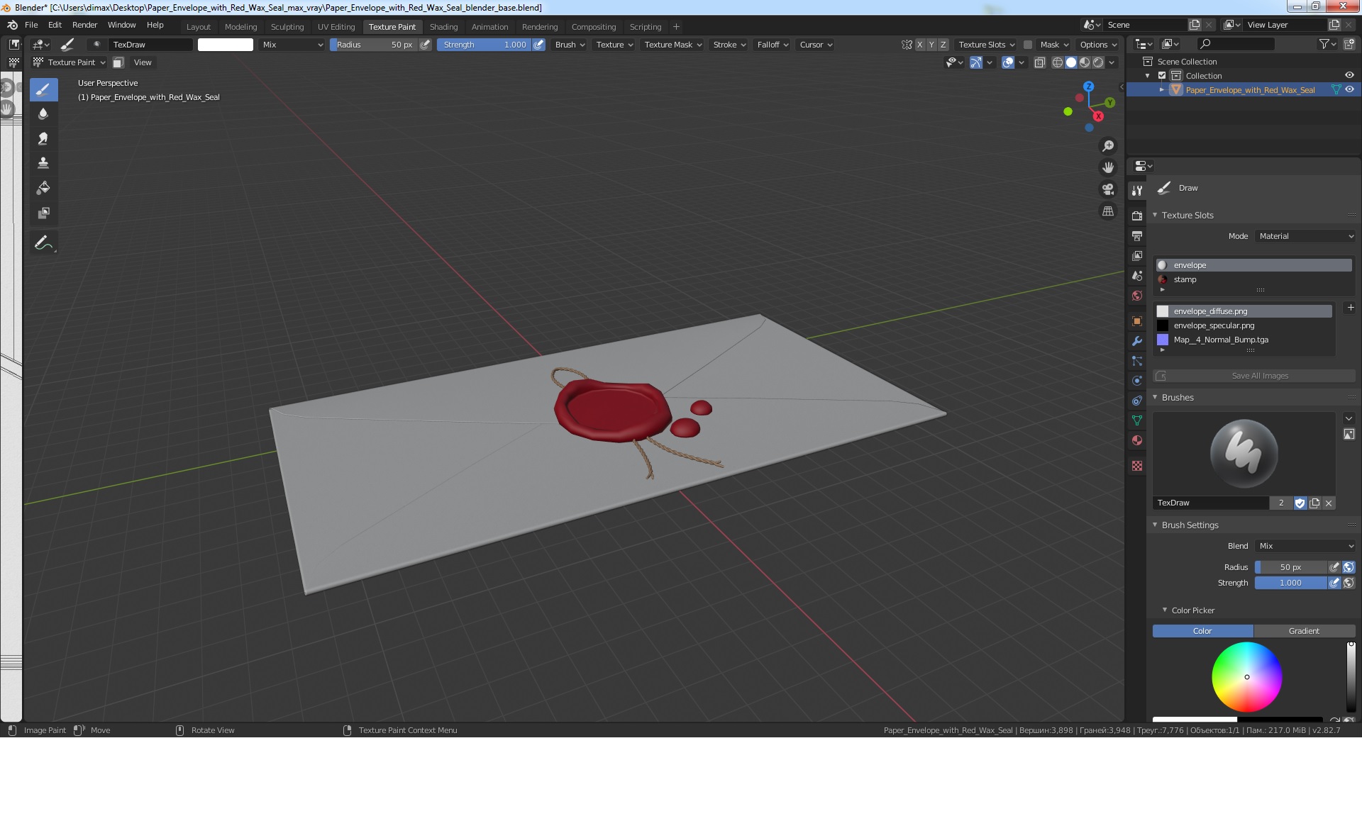
Task: Open the Mode Material dropdown
Action: pyautogui.click(x=1305, y=236)
